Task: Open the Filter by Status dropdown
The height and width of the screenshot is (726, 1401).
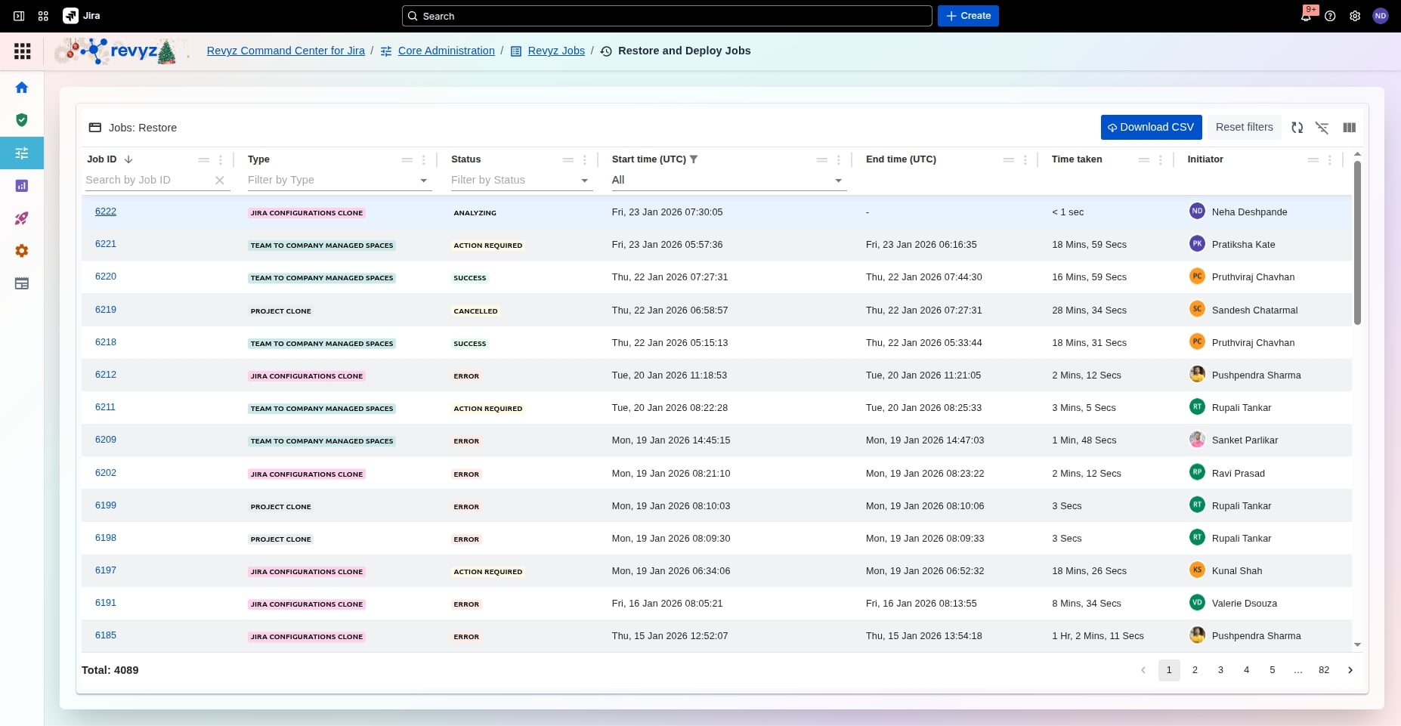Action: [x=584, y=181]
